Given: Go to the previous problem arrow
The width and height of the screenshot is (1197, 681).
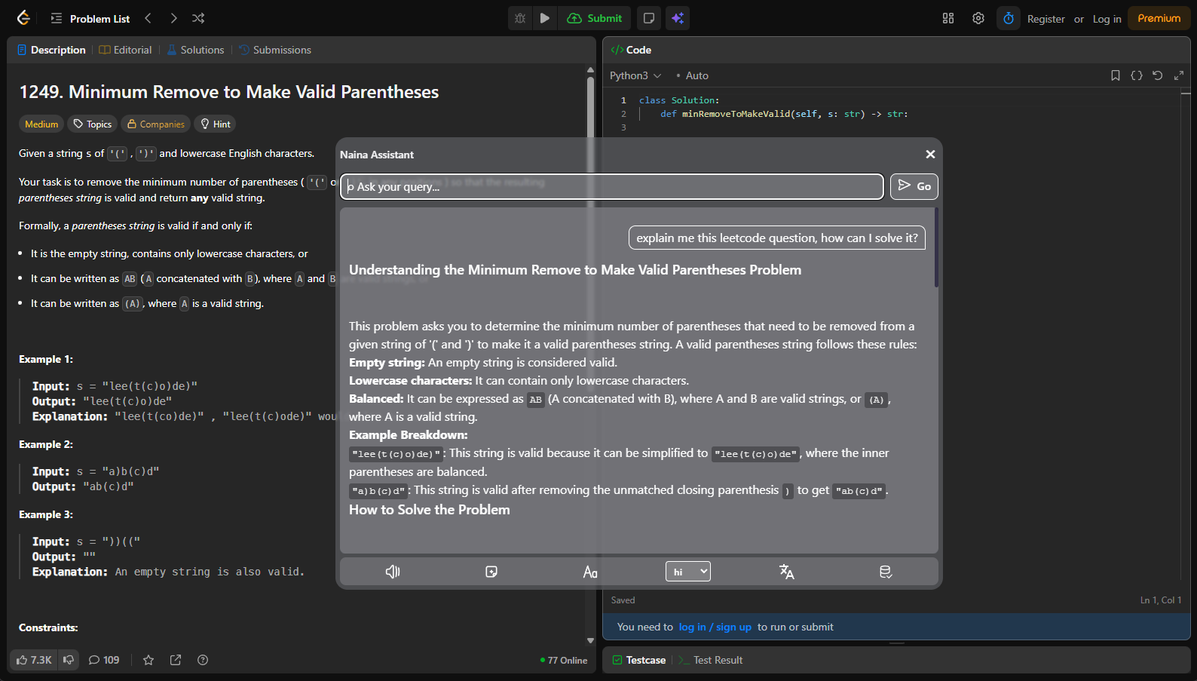Looking at the screenshot, I should [148, 18].
